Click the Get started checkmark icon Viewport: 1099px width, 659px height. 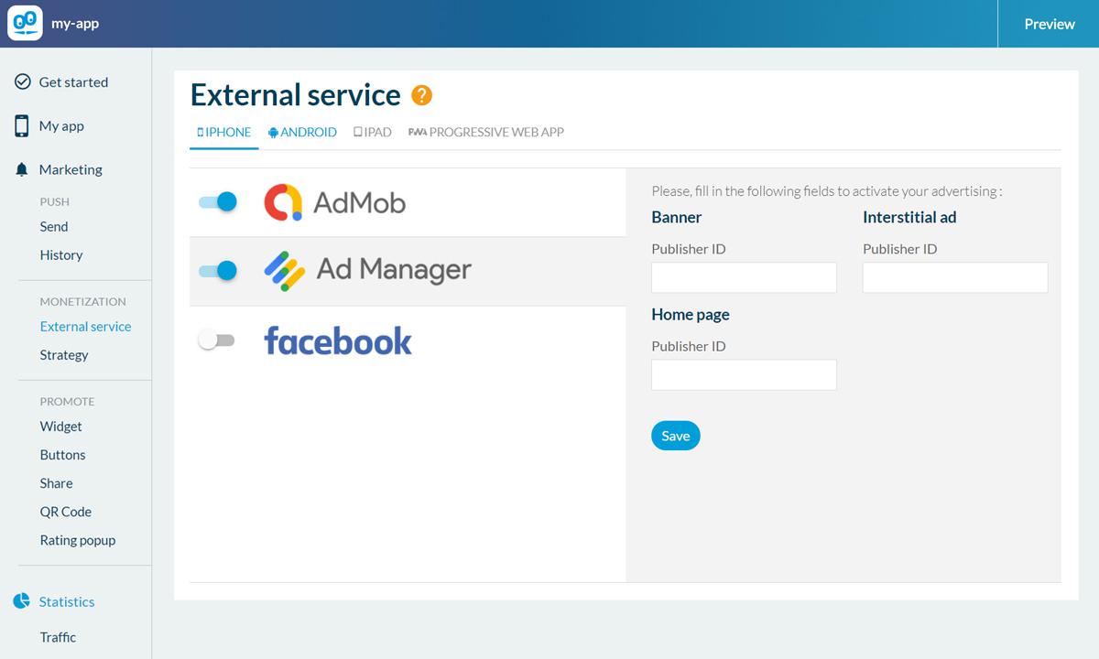pyautogui.click(x=23, y=82)
